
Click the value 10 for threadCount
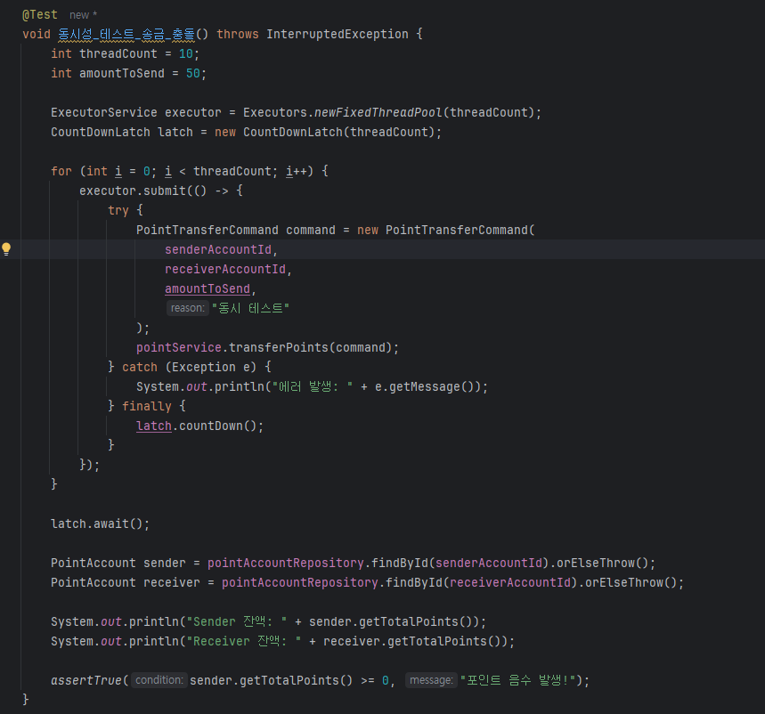coord(186,53)
